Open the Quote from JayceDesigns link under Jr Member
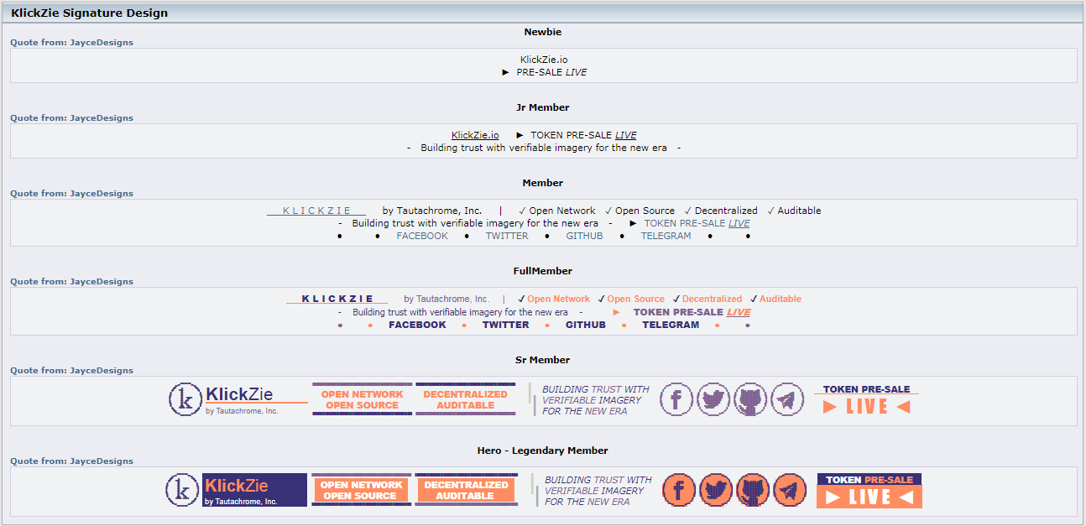 (71, 117)
